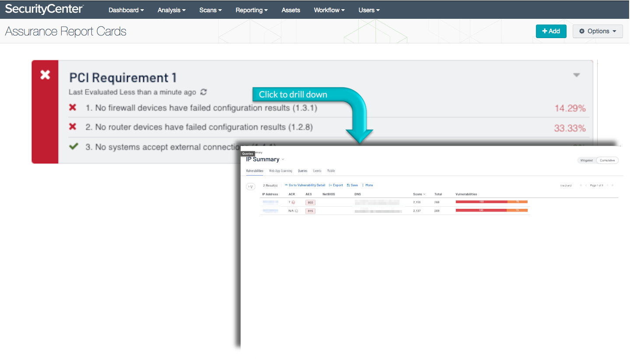Open the More actions menu
Image resolution: width=630 pixels, height=359 pixels.
[x=367, y=185]
